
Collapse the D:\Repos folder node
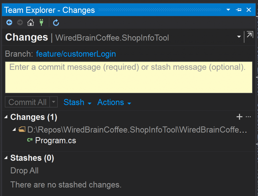pos(14,130)
